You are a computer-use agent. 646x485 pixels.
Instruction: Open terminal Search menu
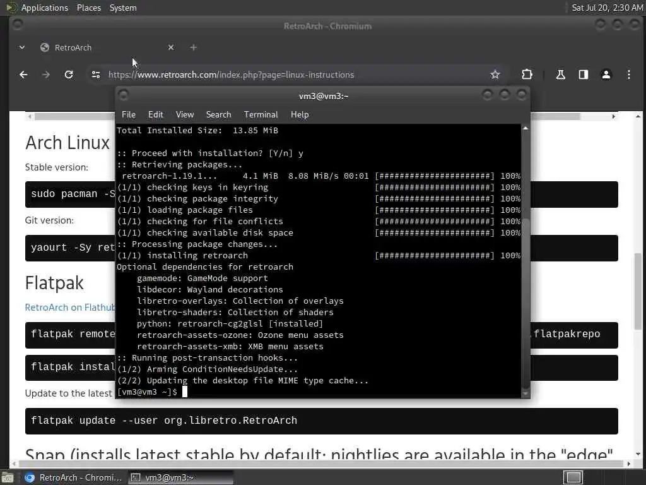coord(218,115)
